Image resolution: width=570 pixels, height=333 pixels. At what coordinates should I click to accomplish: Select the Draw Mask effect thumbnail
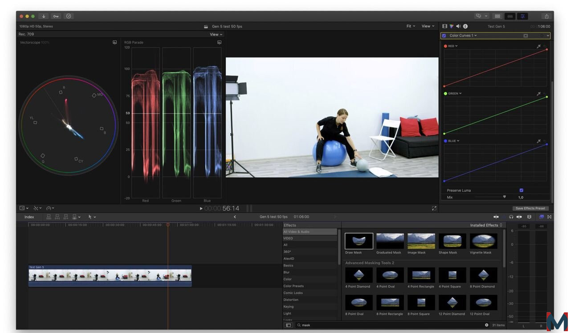coord(359,241)
